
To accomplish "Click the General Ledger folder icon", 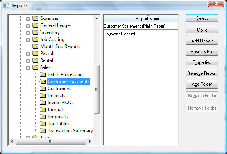I will [35, 25].
